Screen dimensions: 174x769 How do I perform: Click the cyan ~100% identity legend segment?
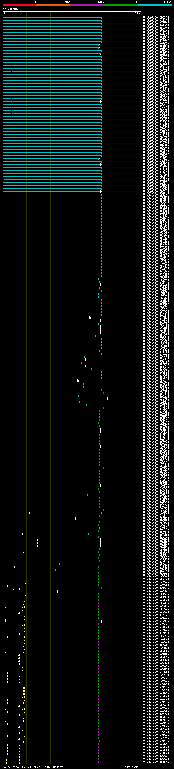[154, 5]
